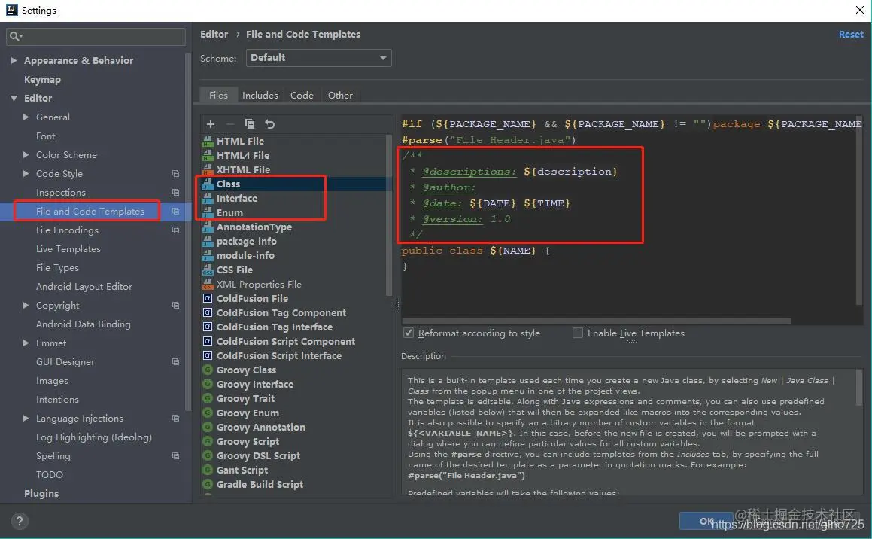Click project-level icon beside GUI Designer
This screenshot has width=872, height=539.
coord(176,361)
